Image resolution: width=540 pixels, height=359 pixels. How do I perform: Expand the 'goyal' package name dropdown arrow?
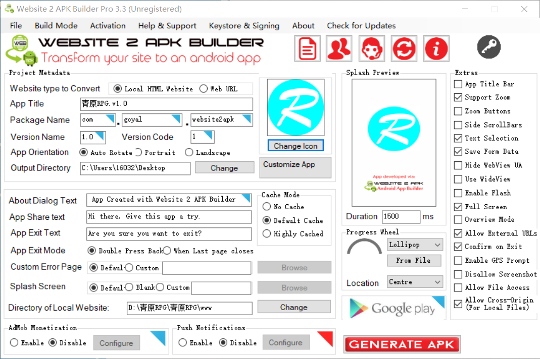(176, 118)
